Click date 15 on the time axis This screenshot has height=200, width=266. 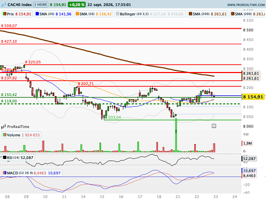pyautogui.click(x=102, y=197)
